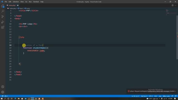
Task: Click the weather Light rain widget
Action: coord(152,99)
